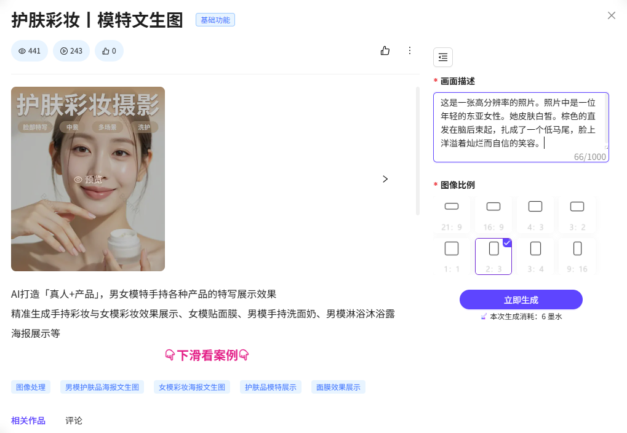Click the 441 views badge
This screenshot has height=433, width=627.
30,51
